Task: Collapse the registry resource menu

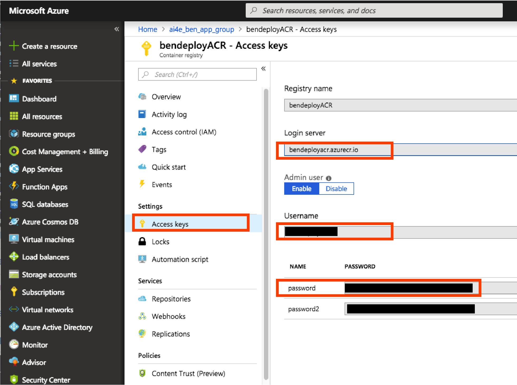Action: pyautogui.click(x=263, y=69)
